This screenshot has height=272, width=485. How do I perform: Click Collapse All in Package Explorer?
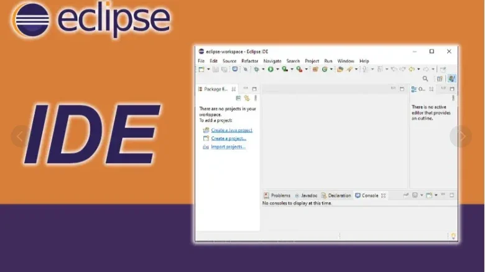[x=238, y=98]
